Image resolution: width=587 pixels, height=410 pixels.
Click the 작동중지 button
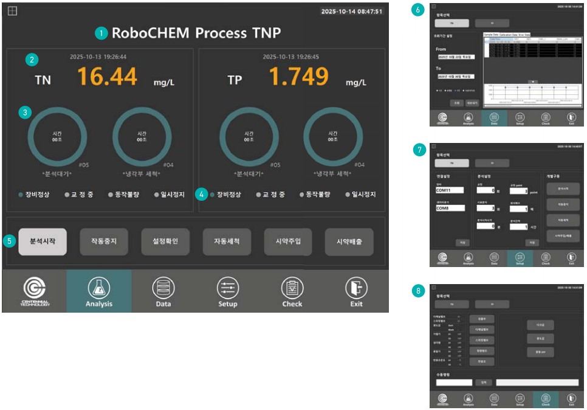104,241
